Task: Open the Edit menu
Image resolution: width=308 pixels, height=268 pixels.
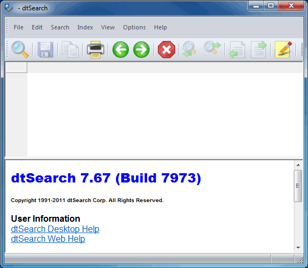Action: click(37, 27)
